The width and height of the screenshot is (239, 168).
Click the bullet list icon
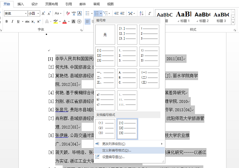click(88, 14)
